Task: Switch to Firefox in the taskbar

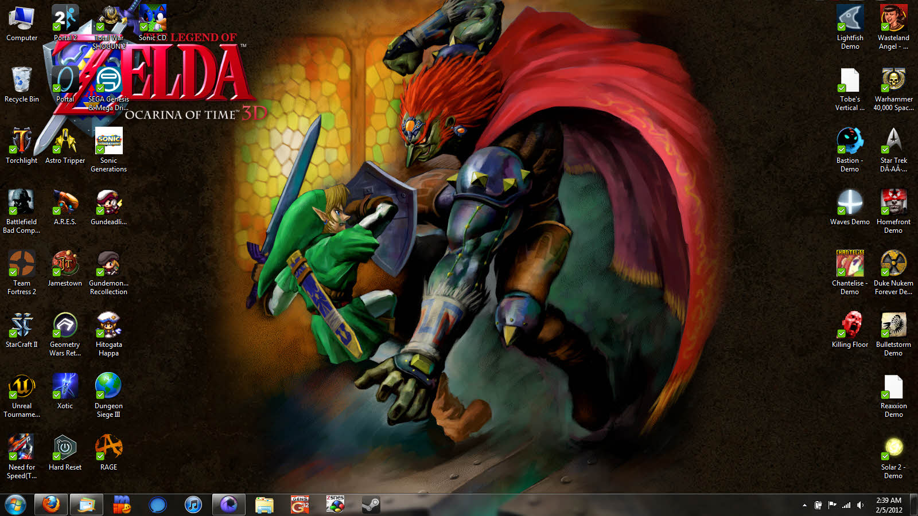Action: 51,505
